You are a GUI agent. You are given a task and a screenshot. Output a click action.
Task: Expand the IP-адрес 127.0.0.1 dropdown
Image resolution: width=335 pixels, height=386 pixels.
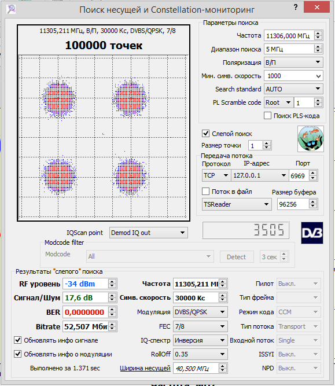coord(260,175)
